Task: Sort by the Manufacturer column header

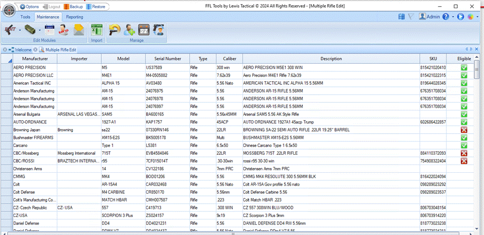Action: (35, 59)
